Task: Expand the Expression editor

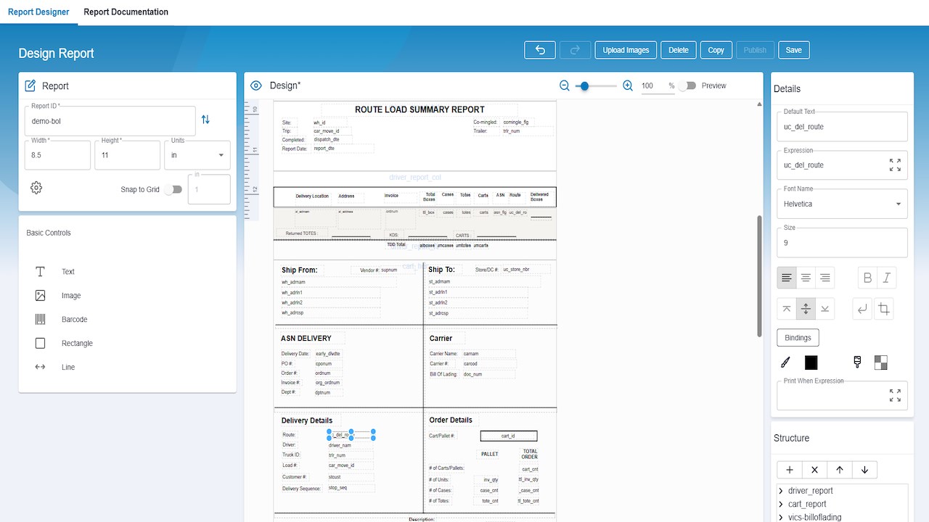Action: (895, 165)
